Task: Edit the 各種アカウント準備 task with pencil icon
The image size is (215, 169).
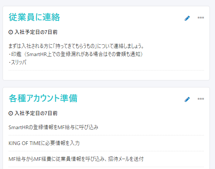Action: (187, 99)
